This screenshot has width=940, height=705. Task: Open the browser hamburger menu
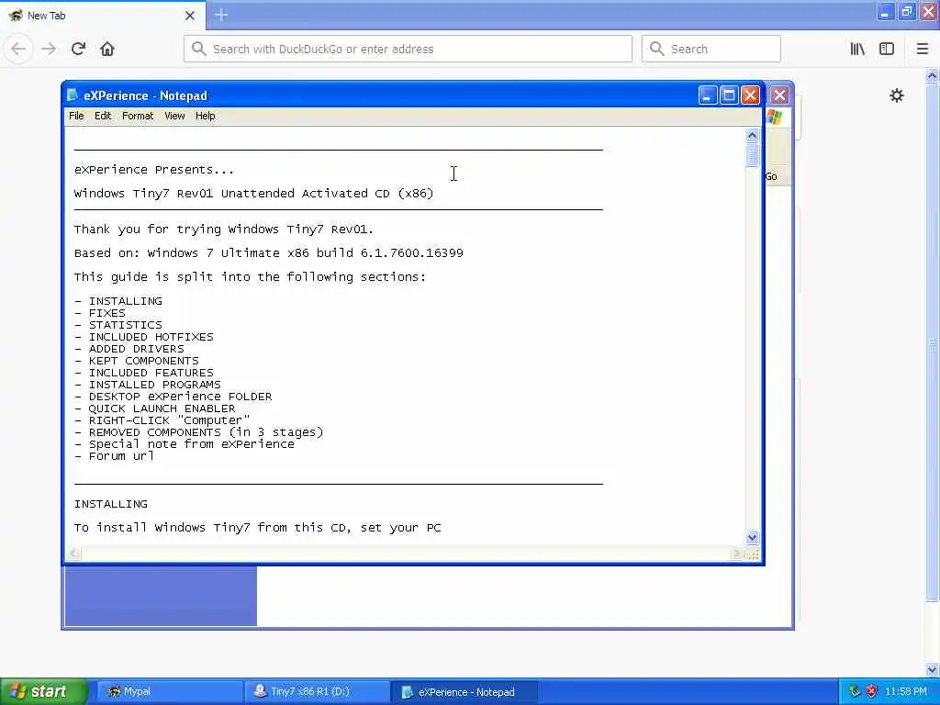922,49
